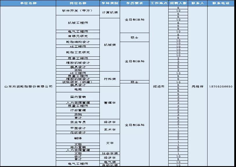Click the 艺术学 category cell
The image size is (236, 167).
pos(110,130)
